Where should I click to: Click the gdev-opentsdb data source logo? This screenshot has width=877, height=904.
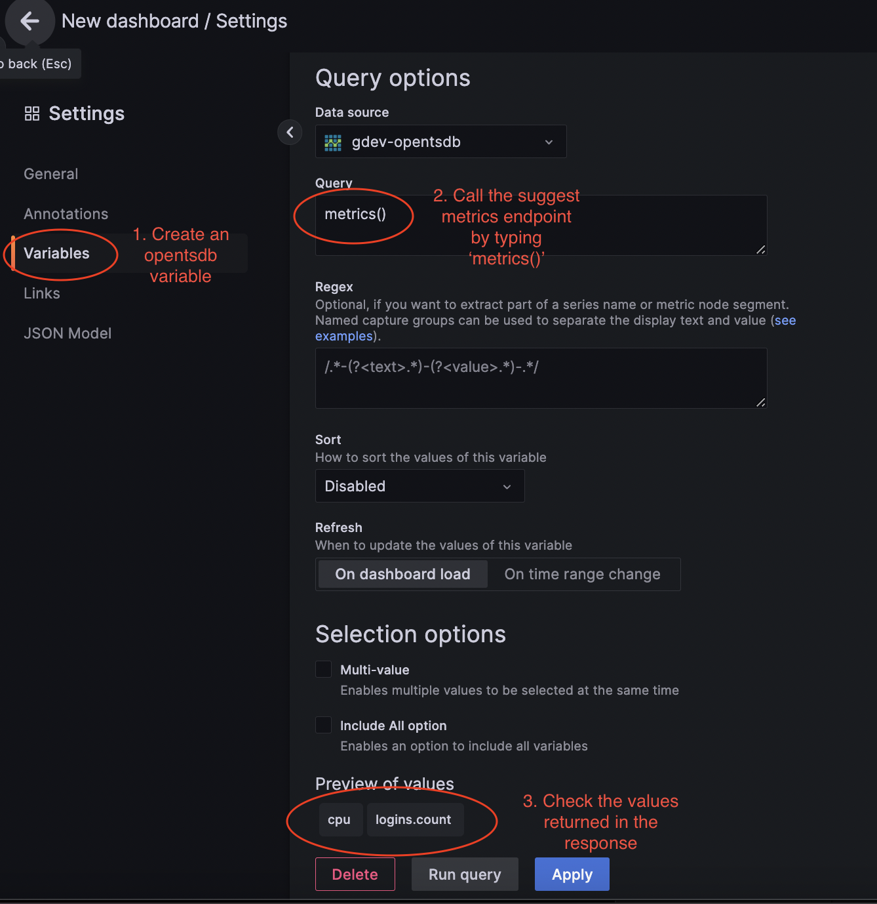[x=333, y=142]
